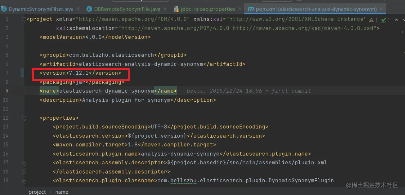Click the up arrow to jump to previous problem
This screenshot has height=195, width=405.
tap(396, 20)
